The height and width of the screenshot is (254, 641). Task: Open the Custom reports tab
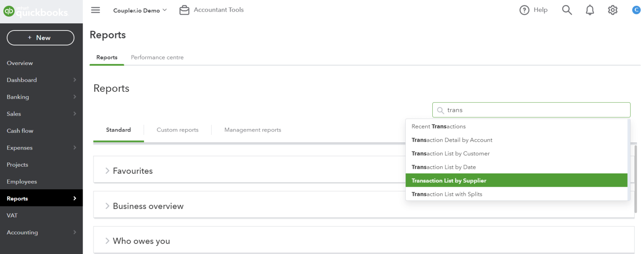pyautogui.click(x=177, y=130)
